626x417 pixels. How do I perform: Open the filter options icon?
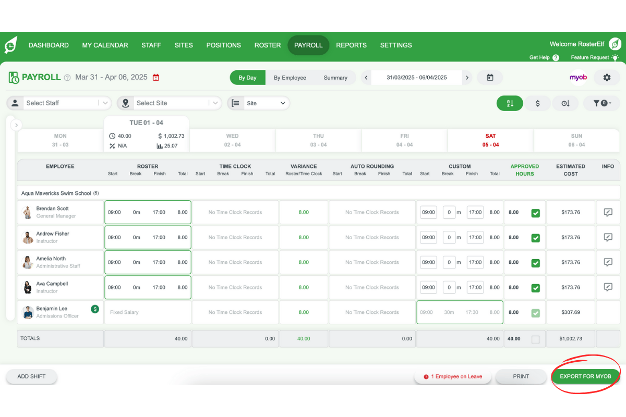(601, 103)
